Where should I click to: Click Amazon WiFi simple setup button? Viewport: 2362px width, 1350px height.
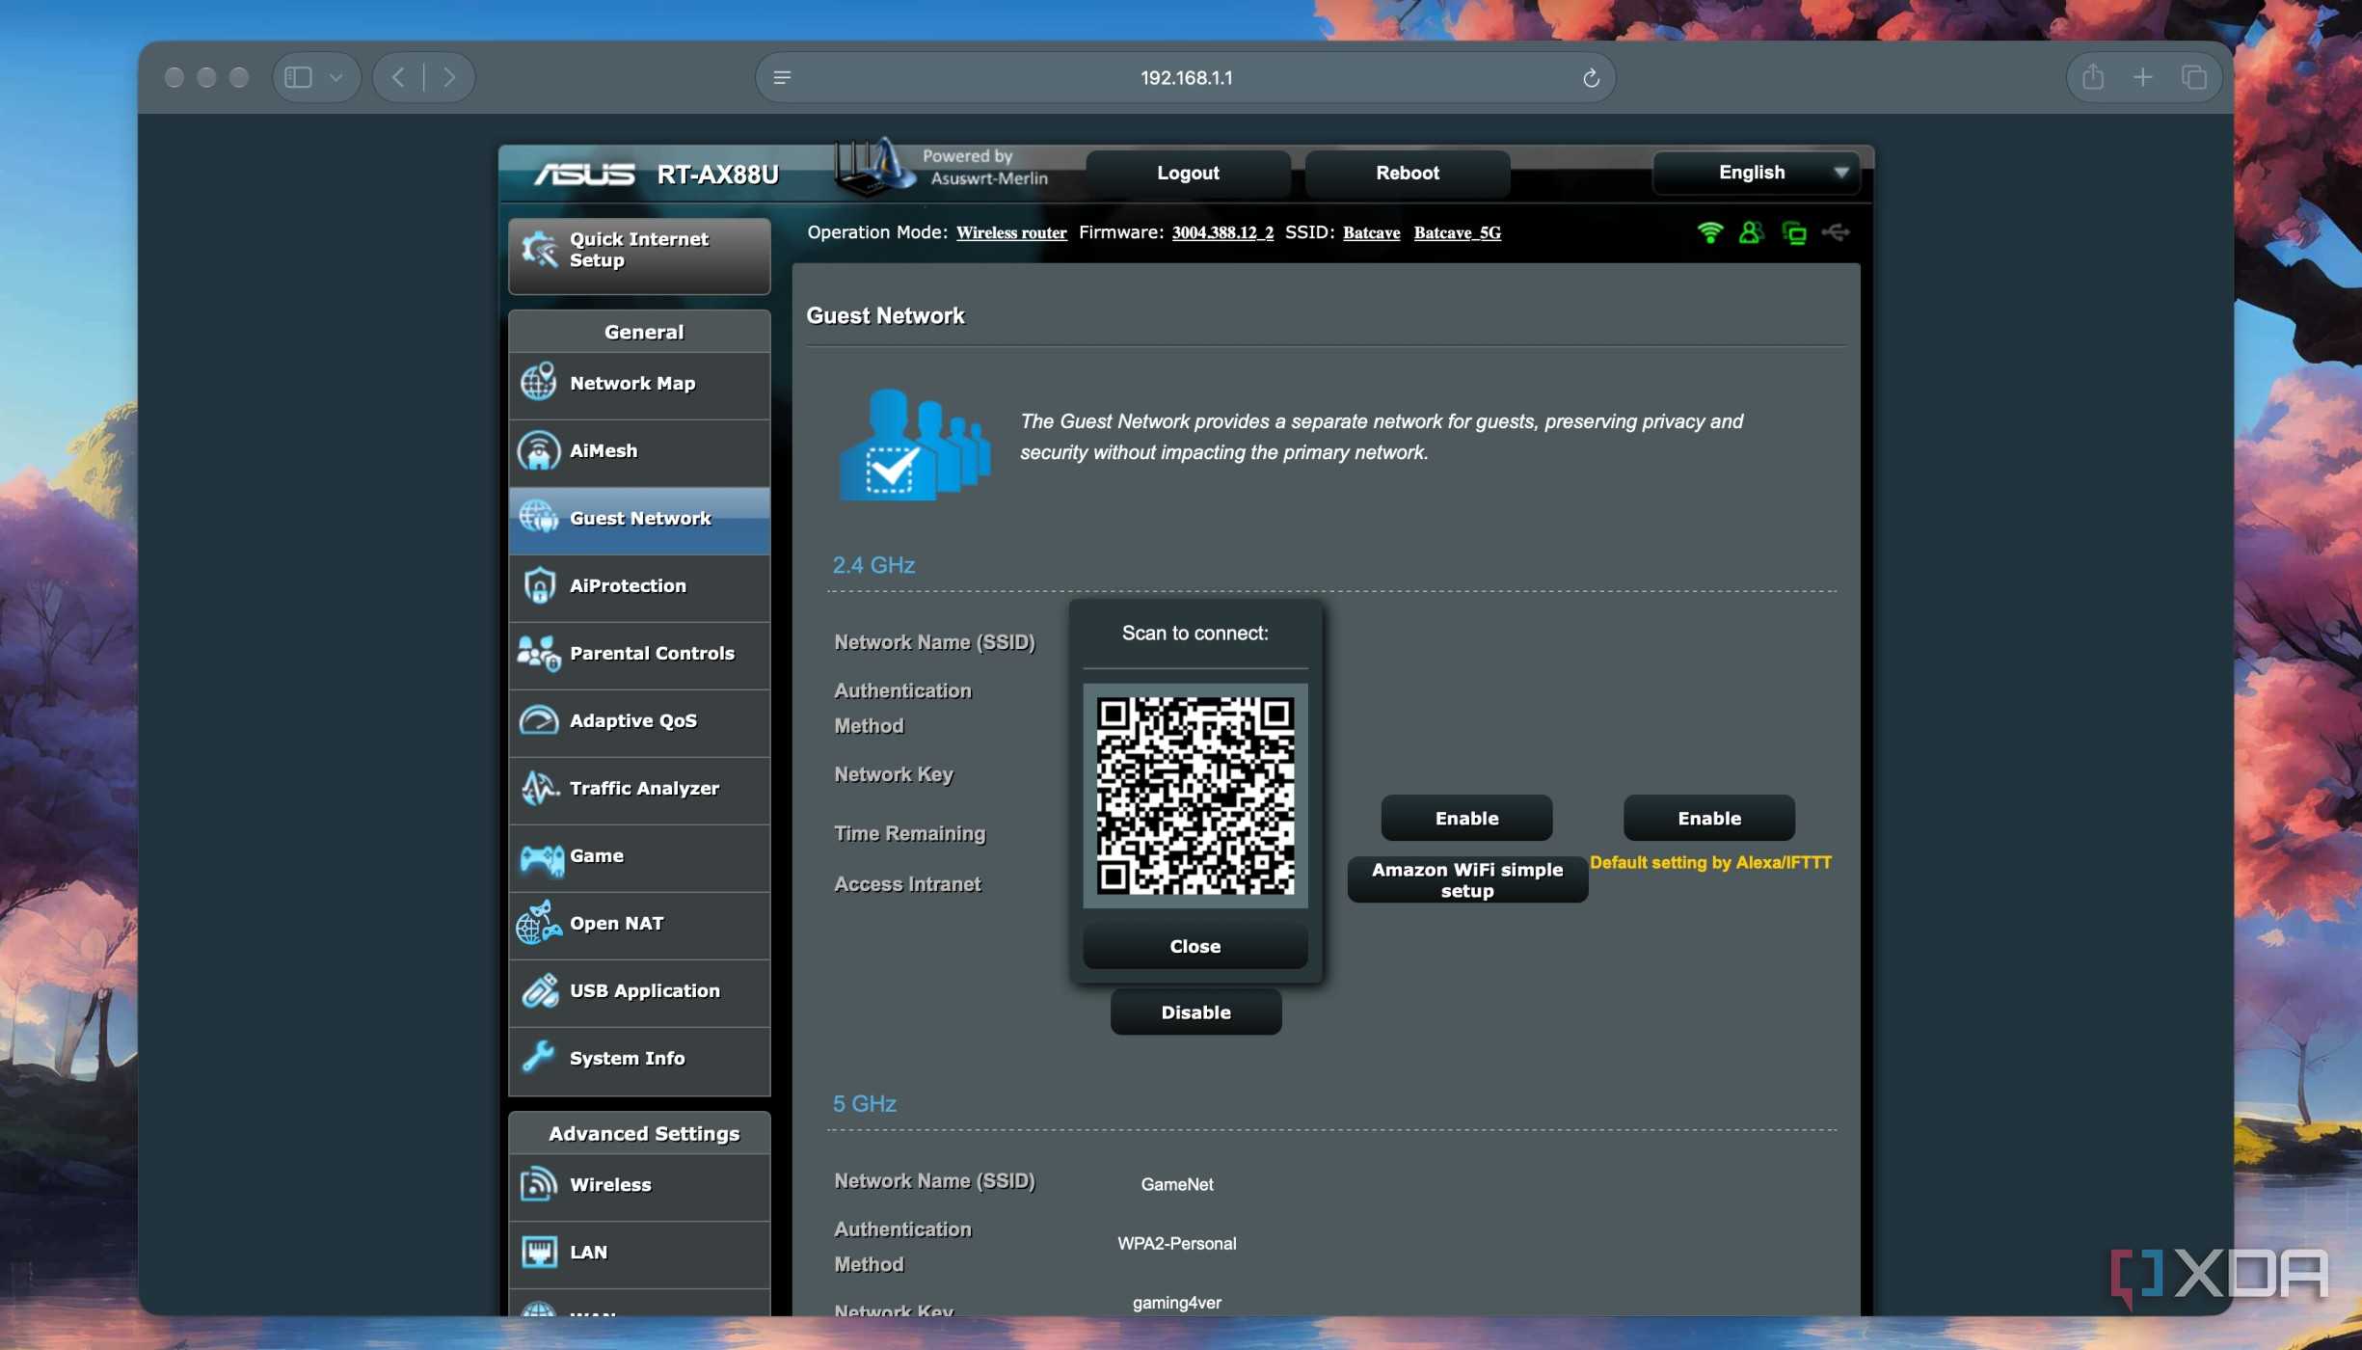1466,880
